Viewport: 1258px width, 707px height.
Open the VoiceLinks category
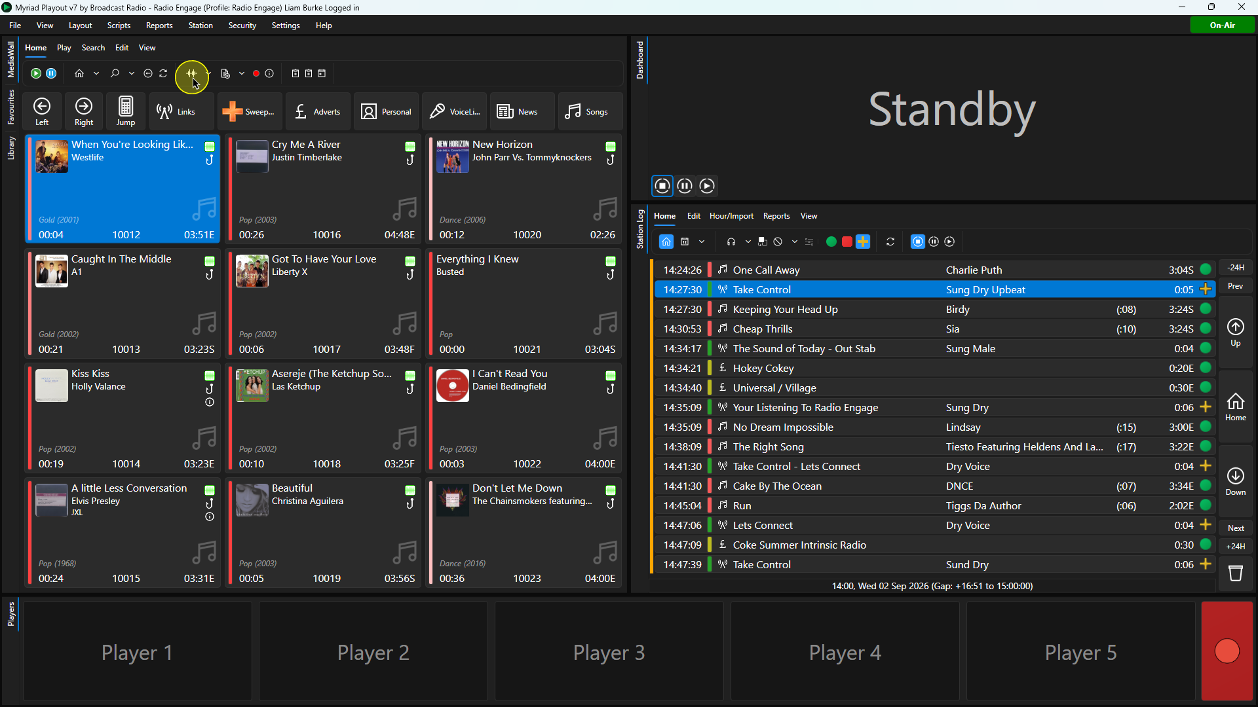pyautogui.click(x=455, y=112)
